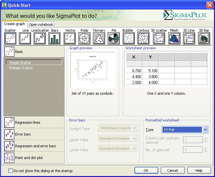Switch to the Create graph tab

(x=15, y=24)
